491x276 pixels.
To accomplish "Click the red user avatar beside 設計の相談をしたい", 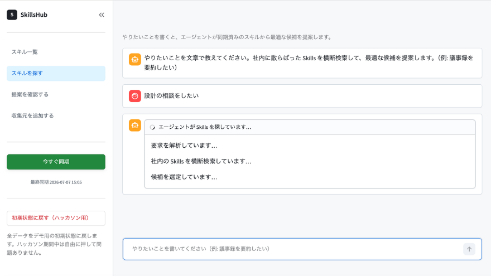I will 135,96.
